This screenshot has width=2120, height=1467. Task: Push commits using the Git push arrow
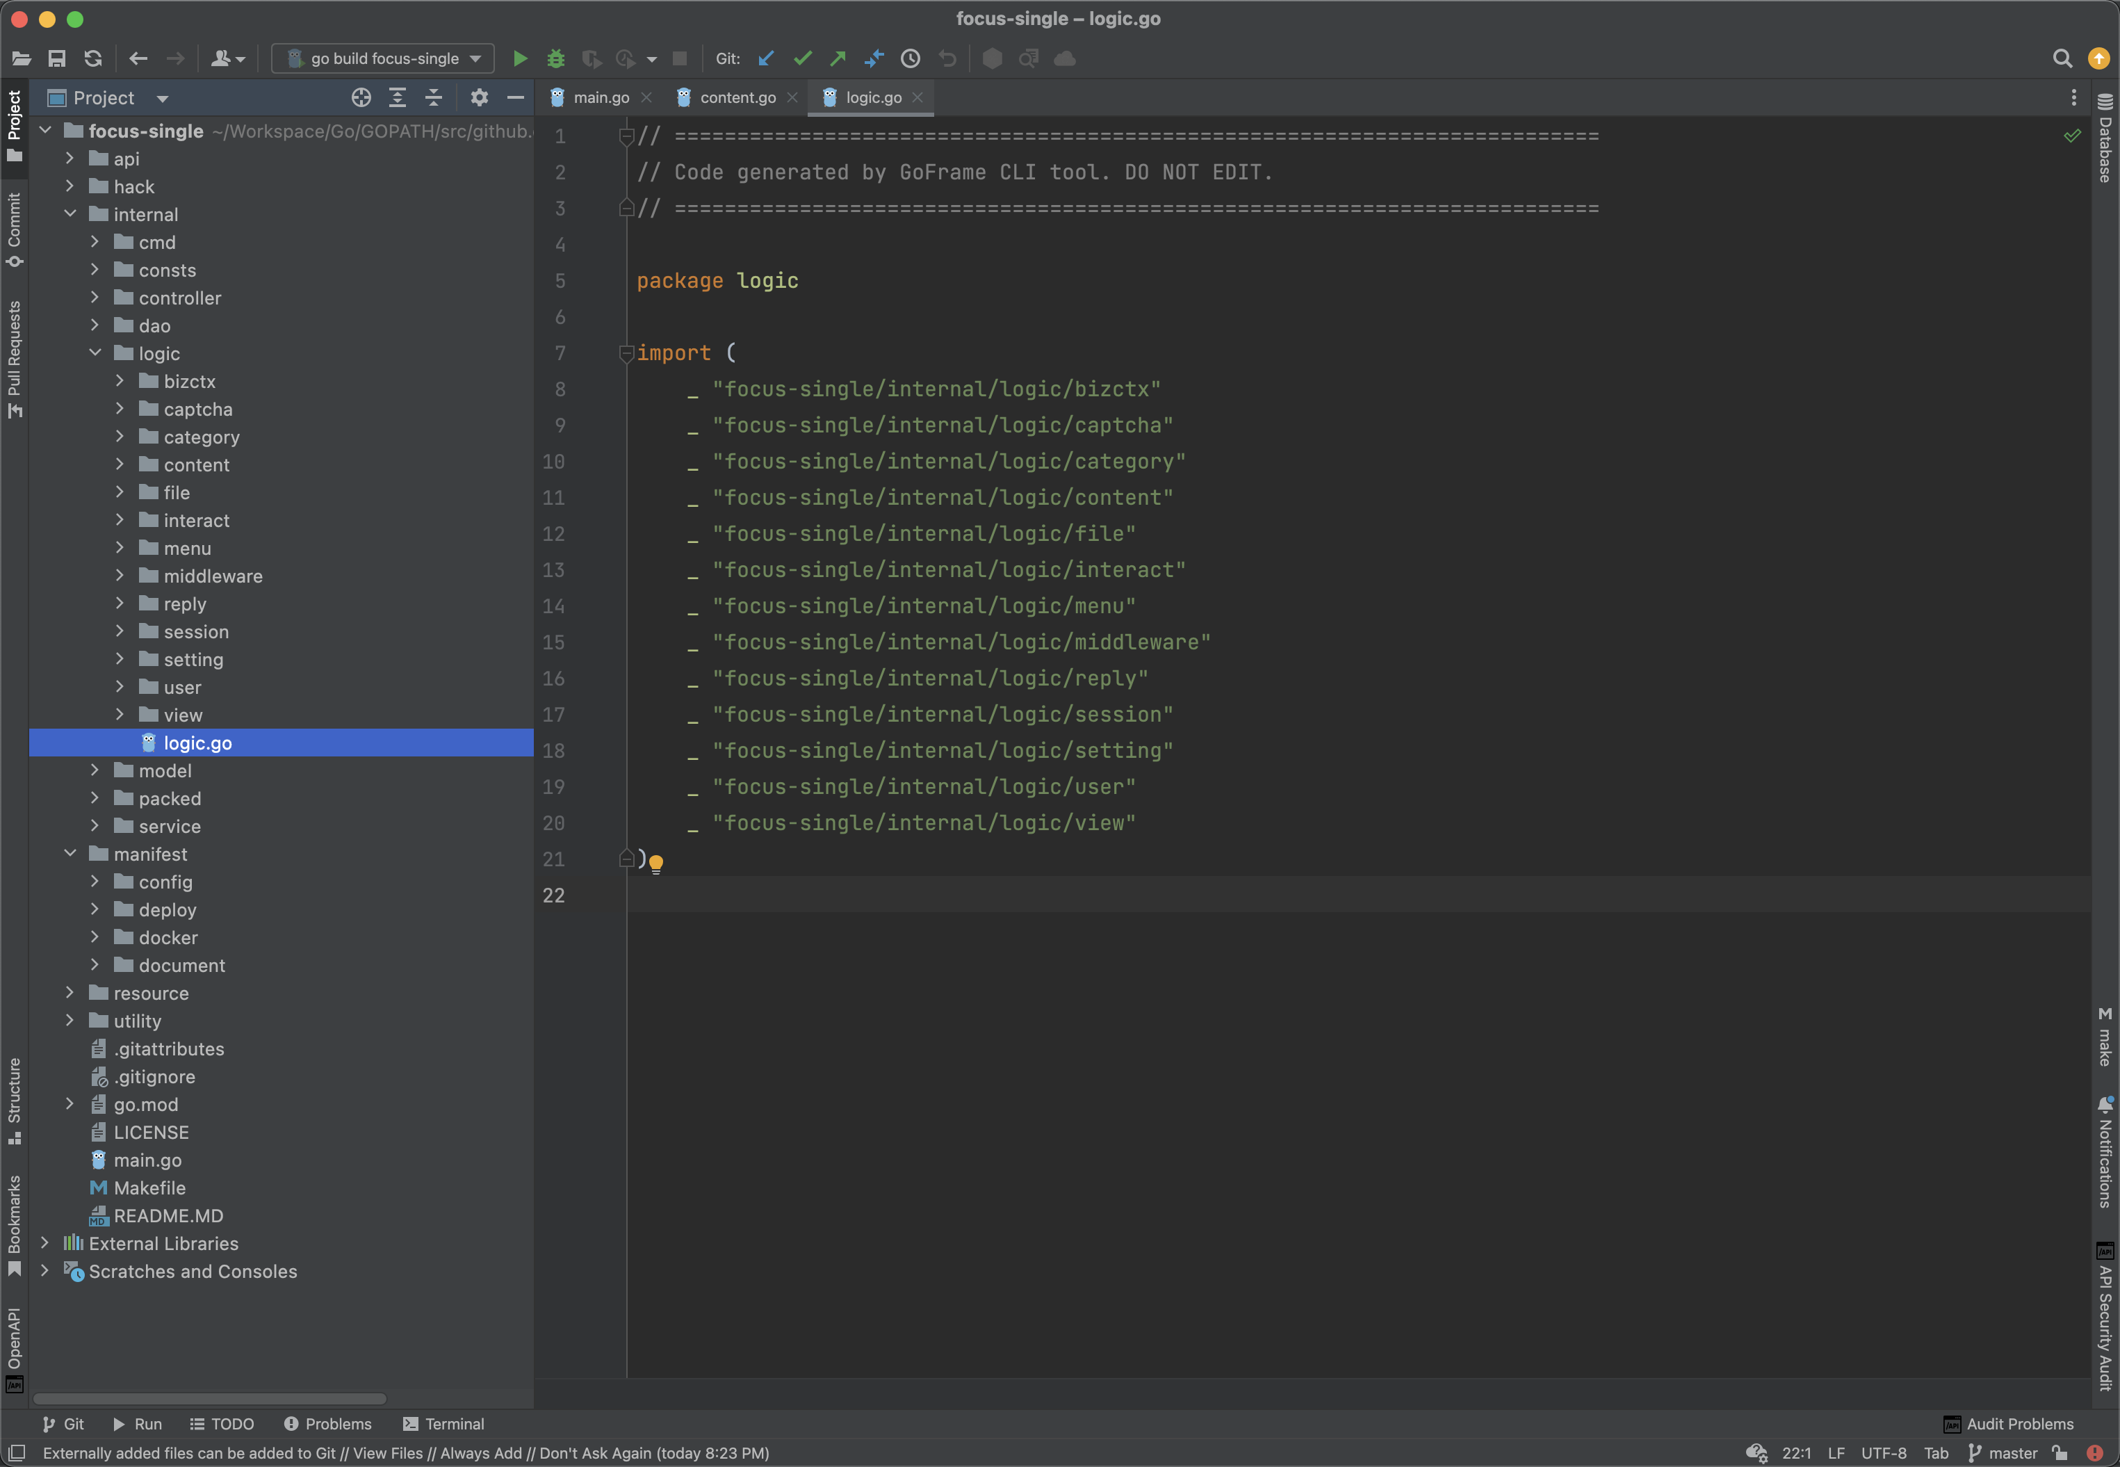[x=837, y=58]
